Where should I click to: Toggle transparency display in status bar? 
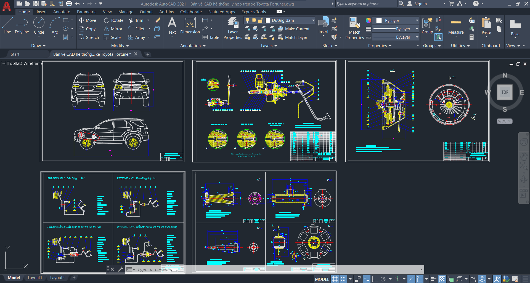(442, 279)
